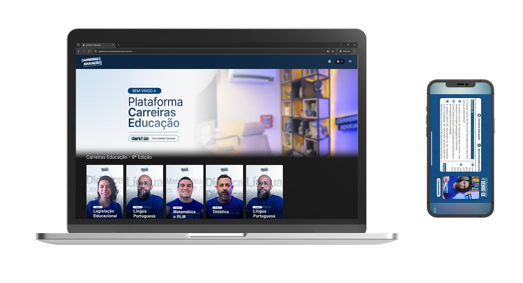Viewport: 523px width, 283px height.
Task: Open the last Língua Portuguesa course card
Action: pyautogui.click(x=265, y=192)
